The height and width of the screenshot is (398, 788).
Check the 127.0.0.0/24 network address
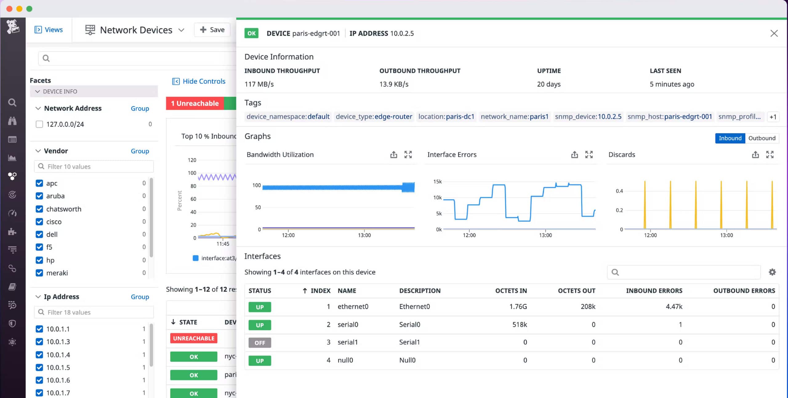39,124
